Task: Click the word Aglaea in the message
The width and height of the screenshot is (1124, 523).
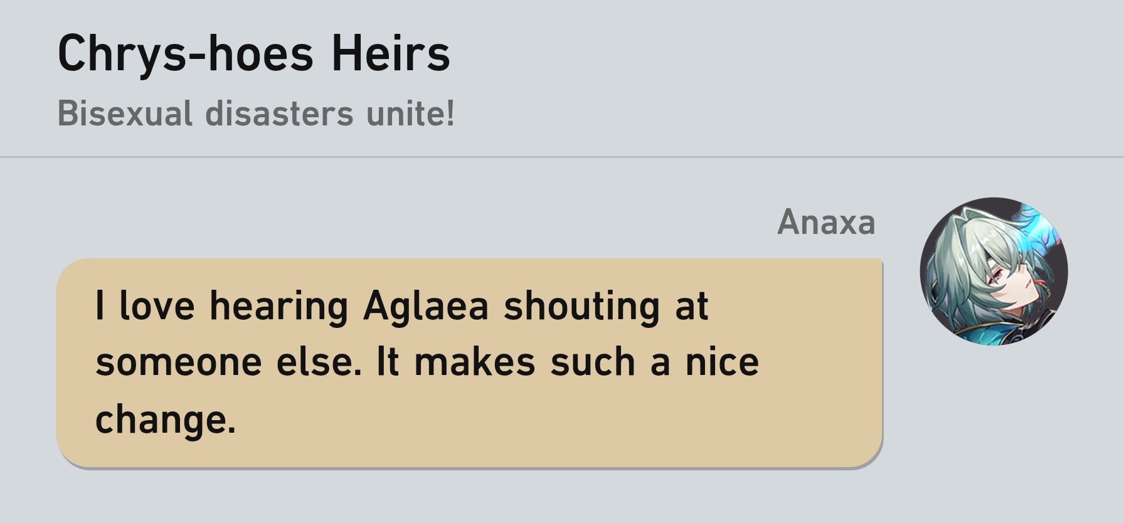Action: 425,306
